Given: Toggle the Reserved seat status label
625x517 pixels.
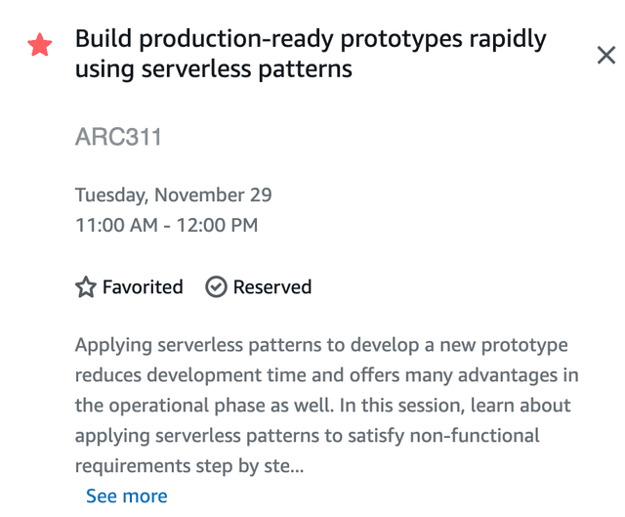Looking at the screenshot, I should [x=272, y=286].
